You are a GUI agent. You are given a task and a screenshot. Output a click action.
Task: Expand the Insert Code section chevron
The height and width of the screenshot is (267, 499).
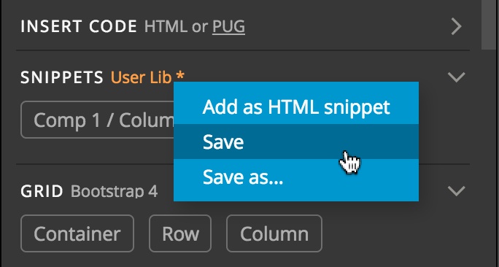click(457, 26)
